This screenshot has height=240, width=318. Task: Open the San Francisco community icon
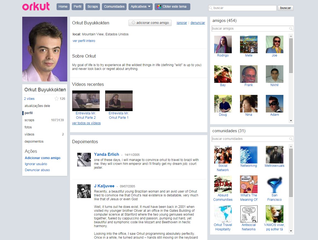[x=274, y=184]
